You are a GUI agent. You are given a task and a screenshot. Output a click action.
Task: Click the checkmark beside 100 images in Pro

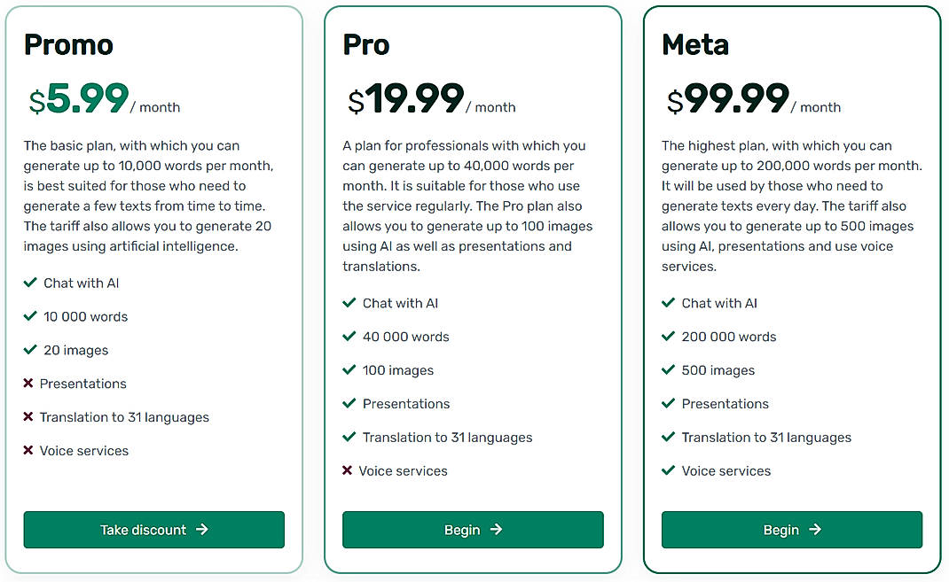349,369
